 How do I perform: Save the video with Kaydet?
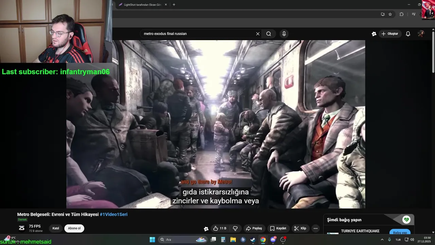click(x=278, y=228)
